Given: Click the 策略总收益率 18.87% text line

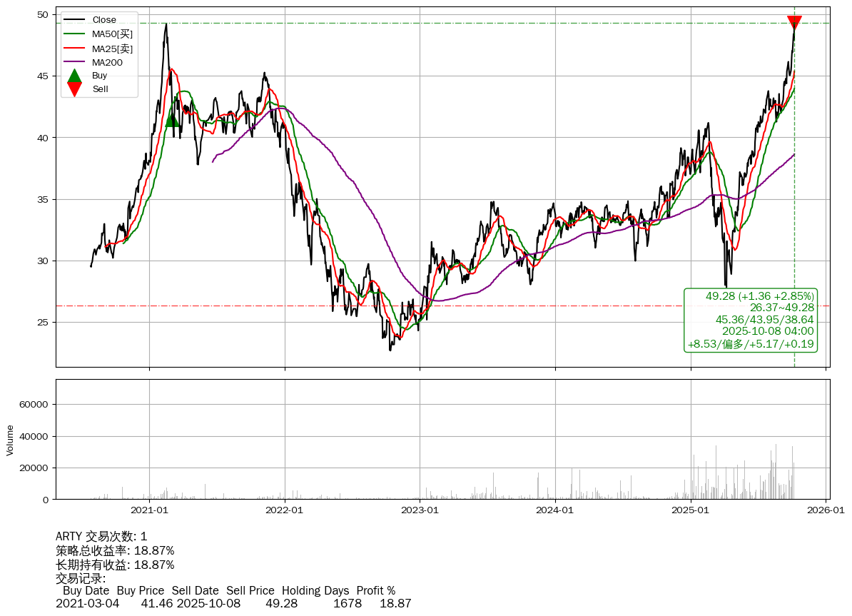Looking at the screenshot, I should pyautogui.click(x=115, y=551).
